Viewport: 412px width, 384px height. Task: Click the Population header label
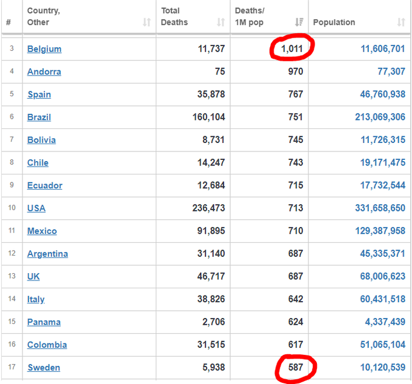click(334, 22)
